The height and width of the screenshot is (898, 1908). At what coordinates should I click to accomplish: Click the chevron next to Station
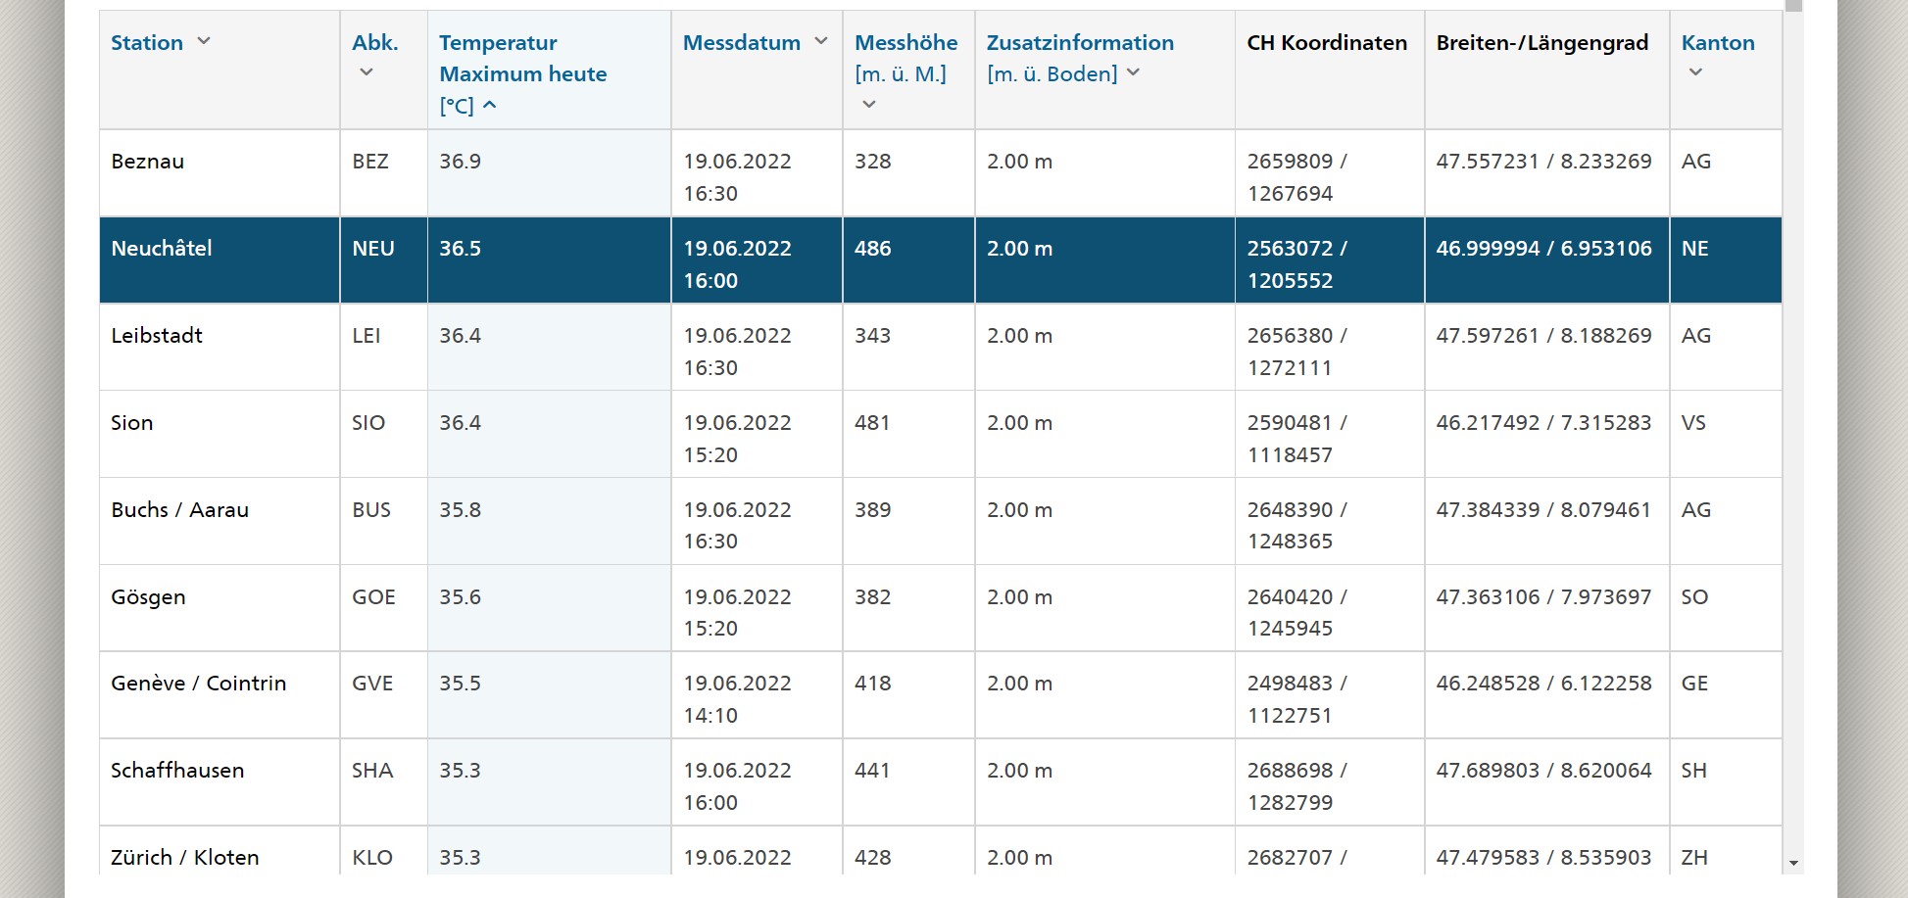204,41
